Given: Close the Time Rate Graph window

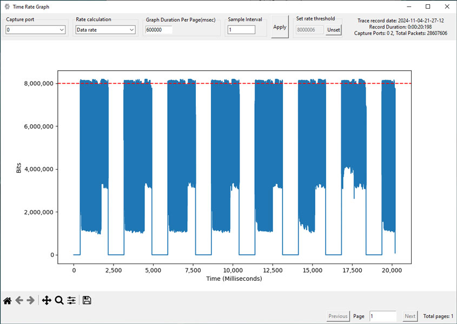Looking at the screenshot, I should point(447,6).
